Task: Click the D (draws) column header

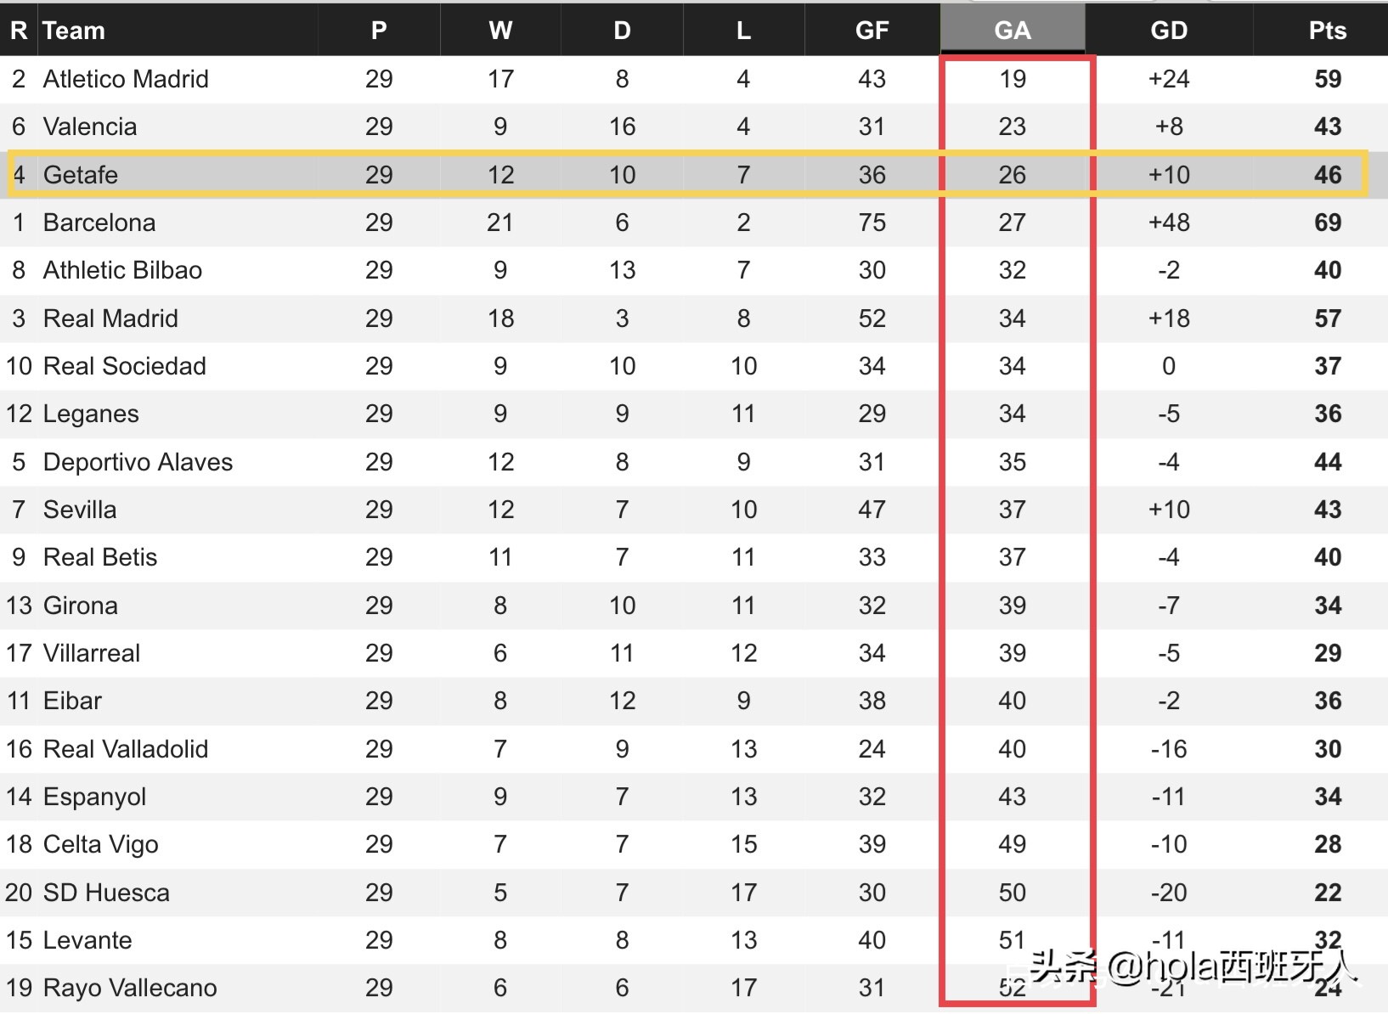Action: click(622, 31)
